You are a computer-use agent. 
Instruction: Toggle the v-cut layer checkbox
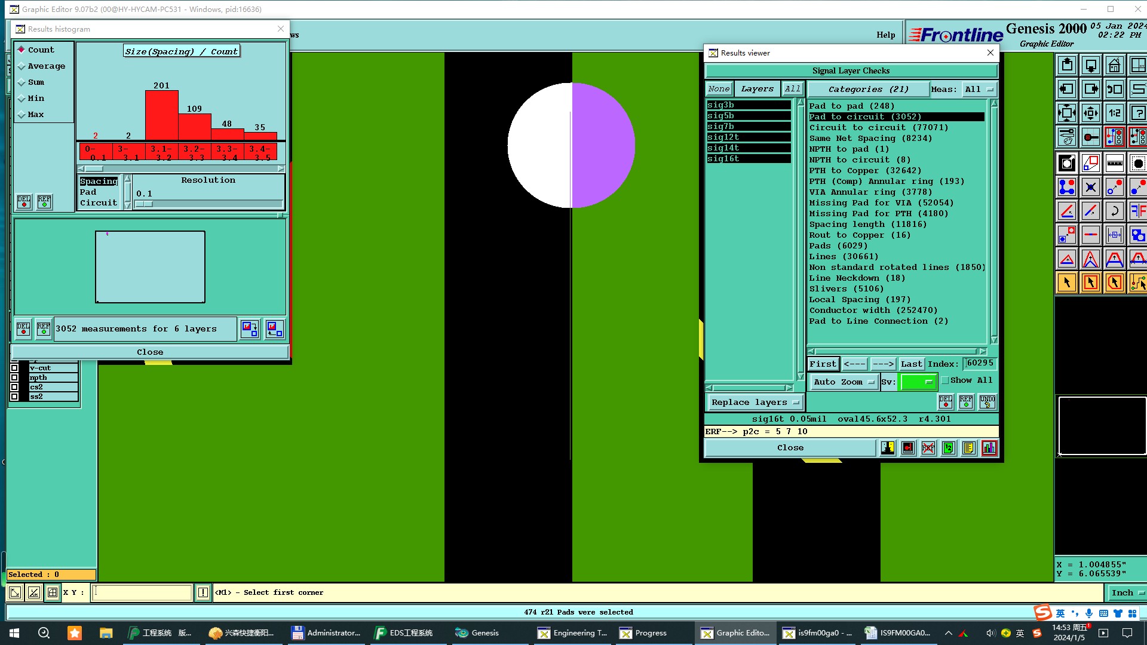(14, 368)
